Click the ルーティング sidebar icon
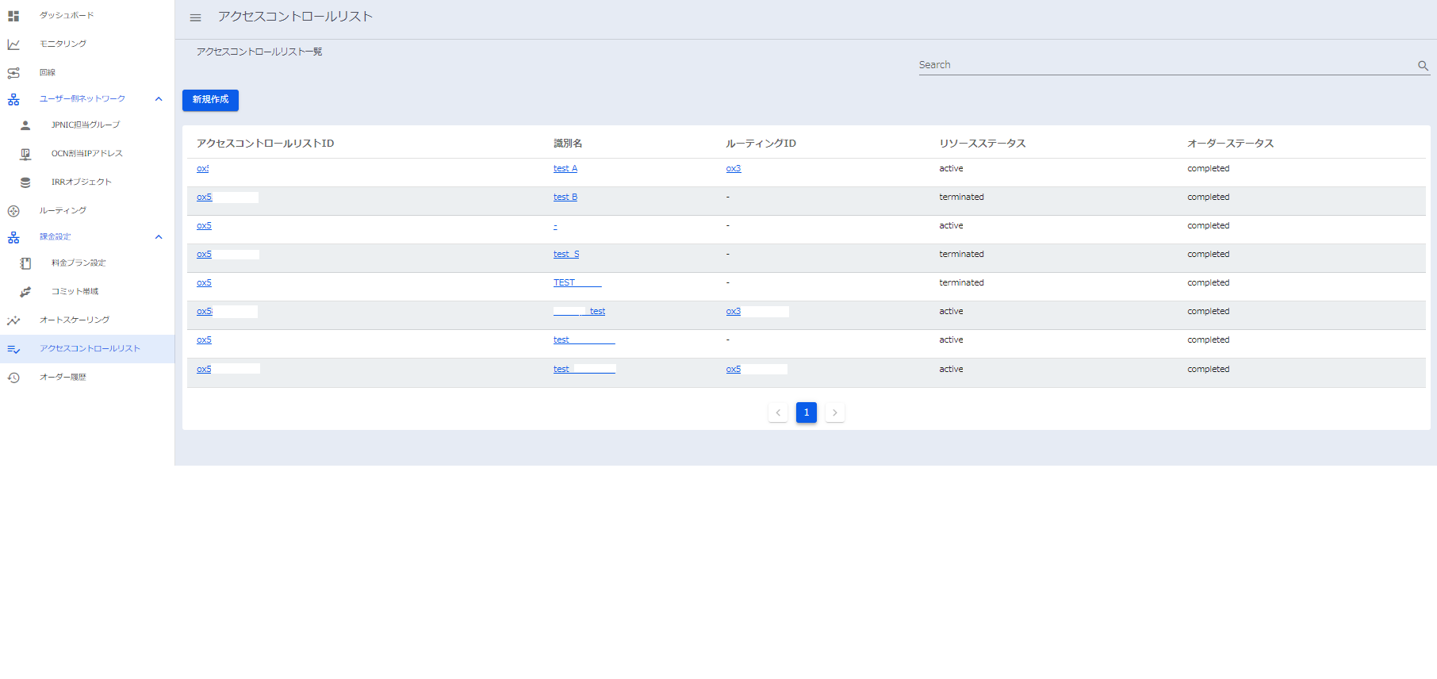This screenshot has height=679, width=1437. point(13,211)
